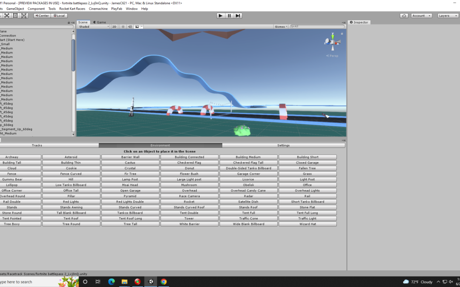
Task: Open the Shaded draw mode dropdown
Action: point(94,27)
